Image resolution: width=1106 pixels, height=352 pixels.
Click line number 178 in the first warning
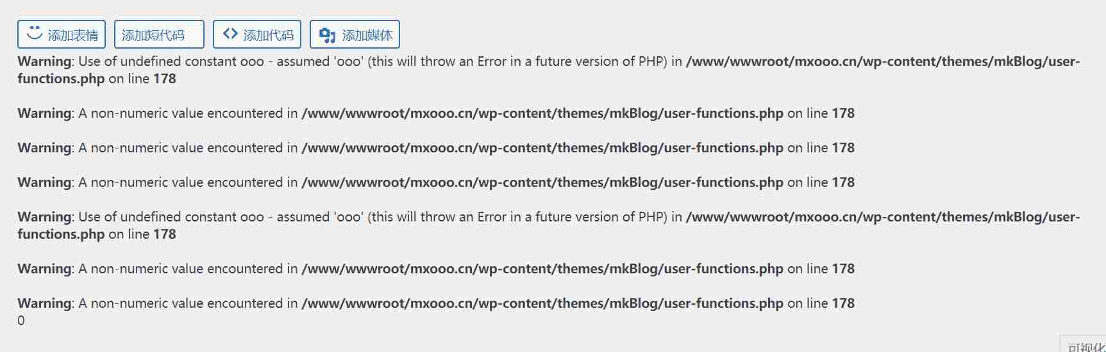[x=165, y=79]
